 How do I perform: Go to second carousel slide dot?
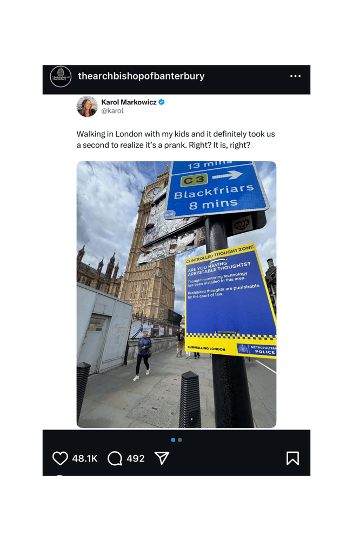pos(180,440)
